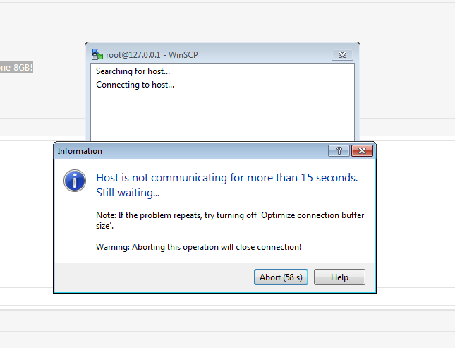Close the root@127.0.0.1 WinSCP window
This screenshot has width=455, height=348.
pyautogui.click(x=342, y=54)
